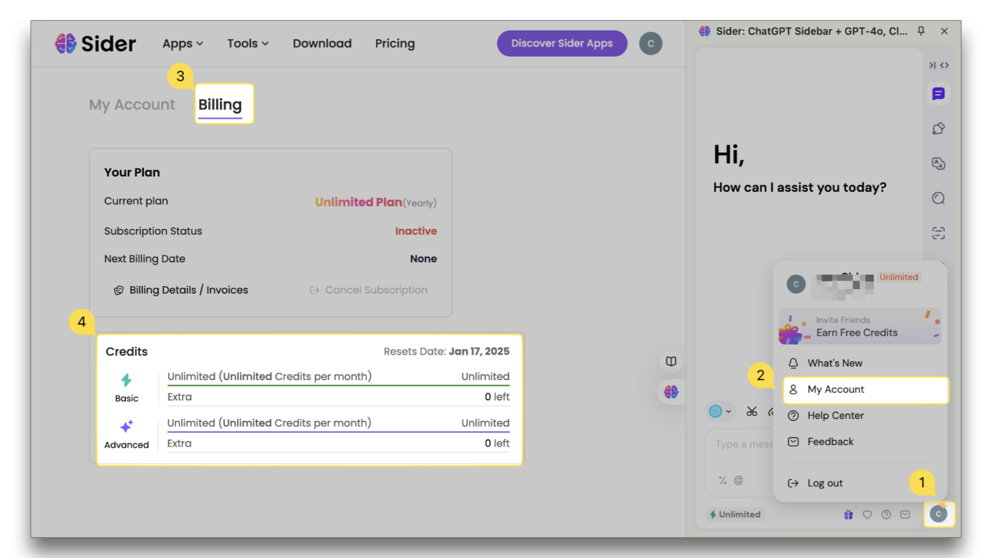992x558 pixels.
Task: Open the Pricing page
Action: pos(395,43)
